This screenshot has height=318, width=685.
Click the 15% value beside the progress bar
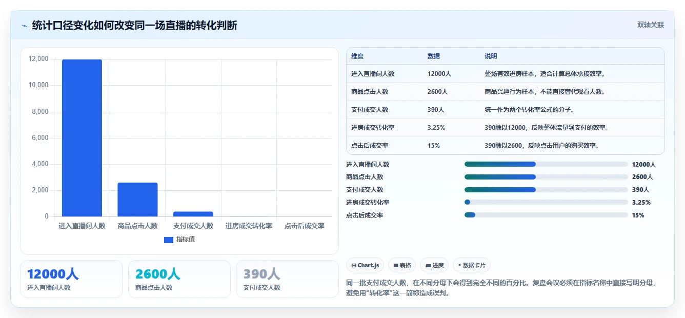(x=638, y=215)
